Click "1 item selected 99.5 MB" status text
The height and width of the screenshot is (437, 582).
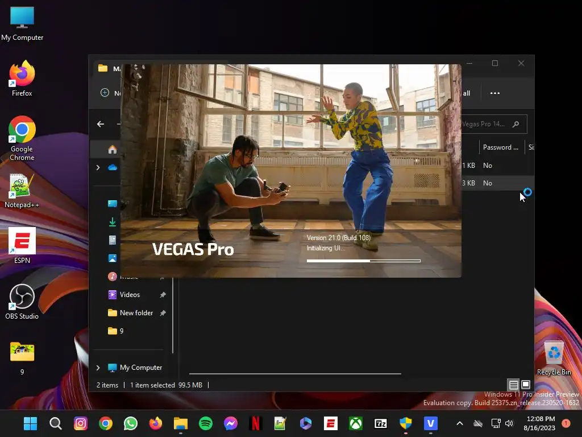click(166, 385)
